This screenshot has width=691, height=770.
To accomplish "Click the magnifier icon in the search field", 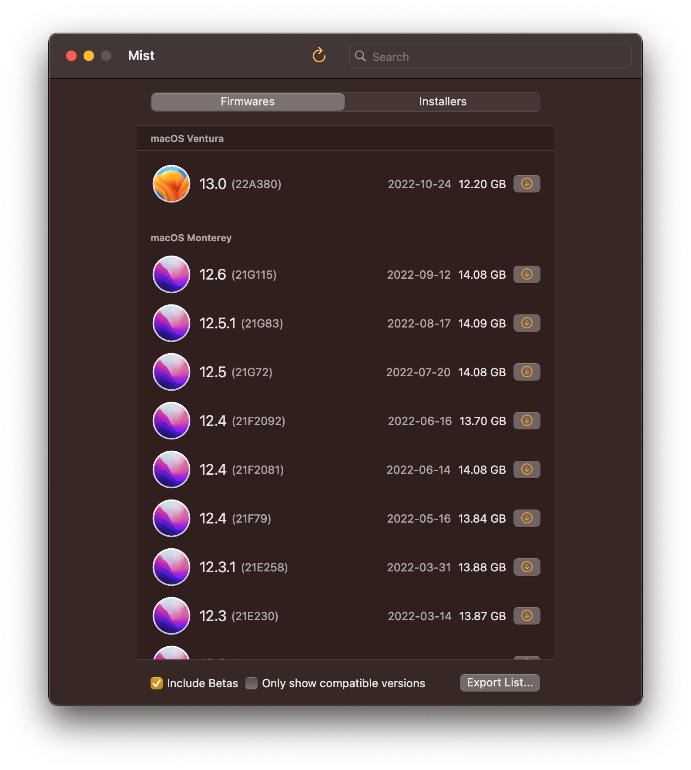I will click(x=360, y=56).
